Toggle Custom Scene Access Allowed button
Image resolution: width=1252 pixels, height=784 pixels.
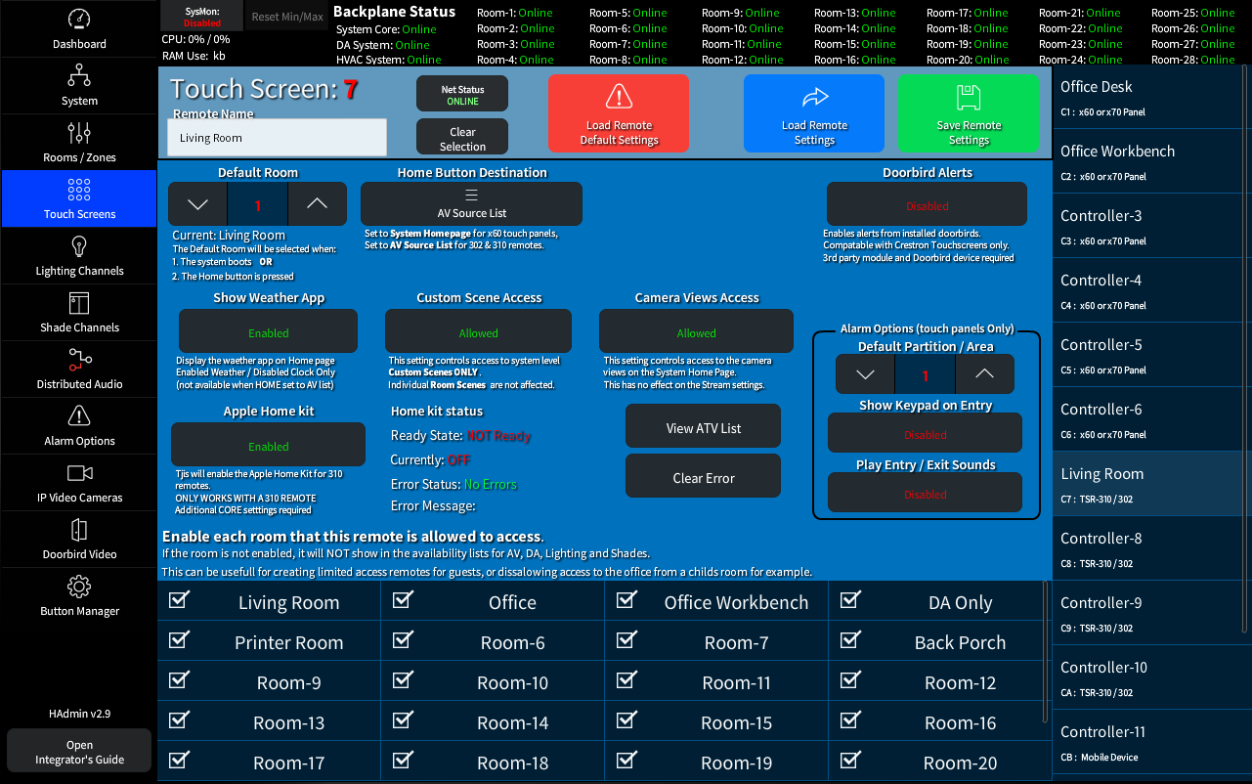coord(478,331)
